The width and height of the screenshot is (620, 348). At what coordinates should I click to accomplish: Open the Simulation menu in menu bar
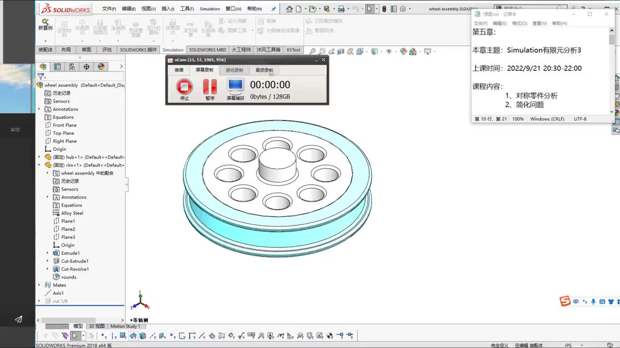210,9
